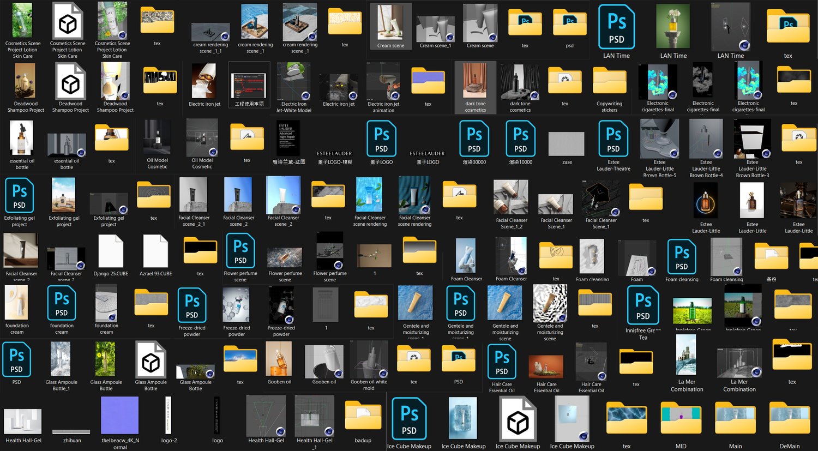
Task: Select the Estee Lauder-Little Brown Bottle-3 file
Action: click(752, 139)
